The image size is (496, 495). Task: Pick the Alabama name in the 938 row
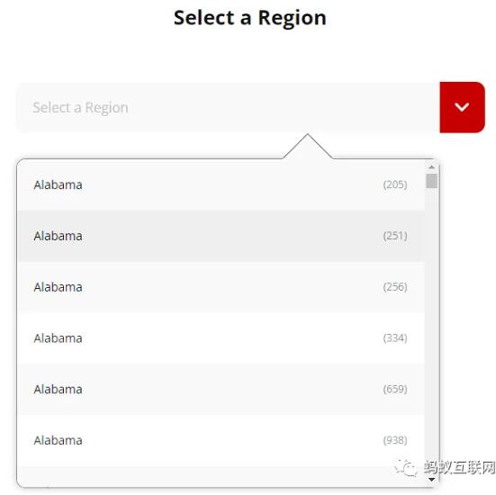click(x=58, y=441)
